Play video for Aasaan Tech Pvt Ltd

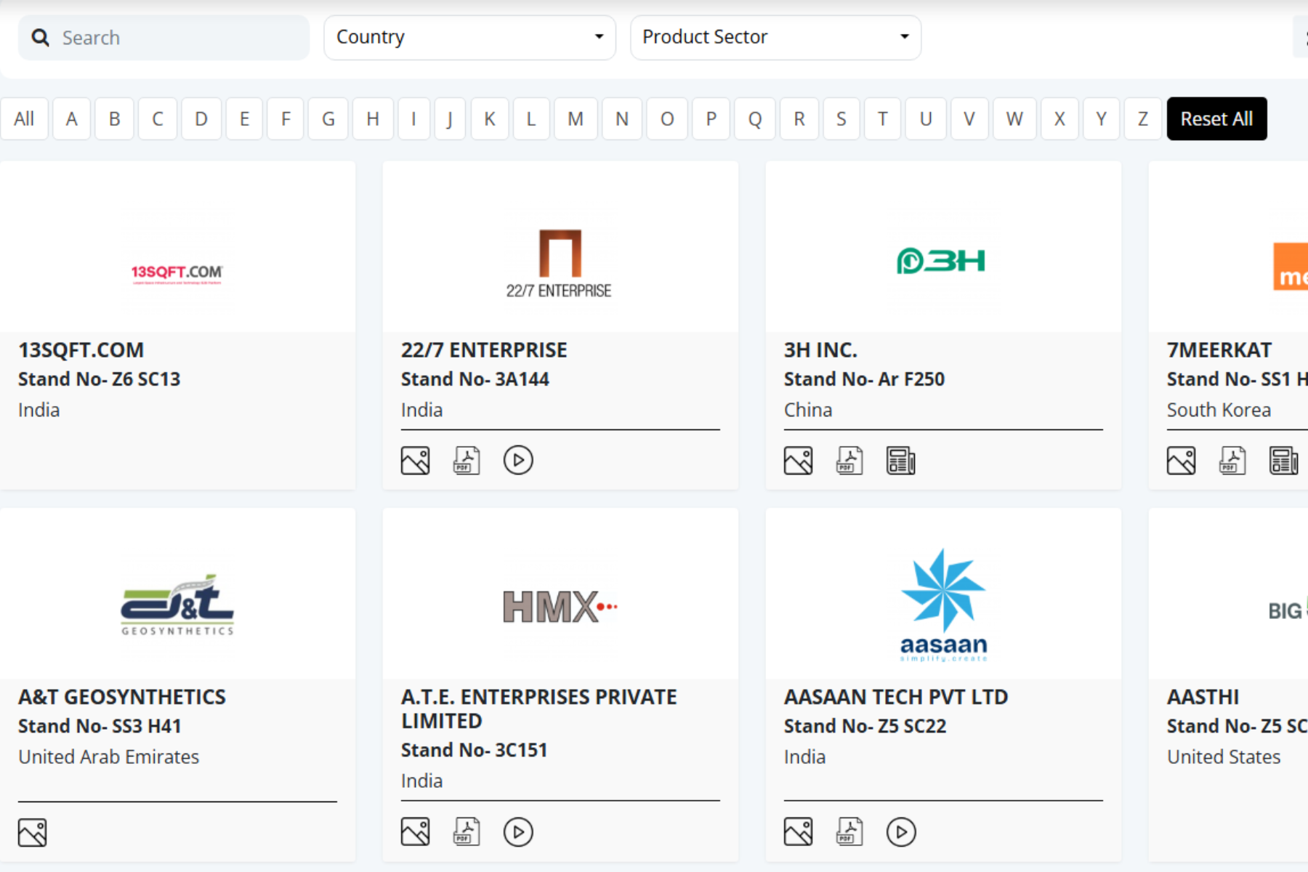(x=901, y=832)
